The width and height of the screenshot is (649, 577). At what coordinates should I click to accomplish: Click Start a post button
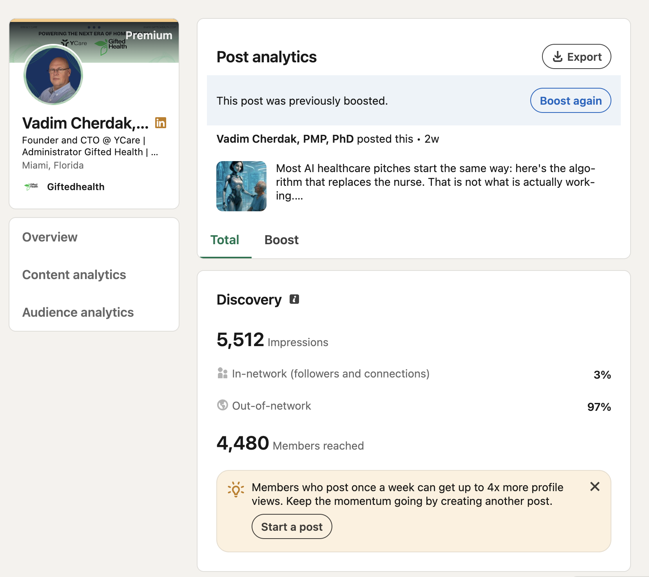(x=292, y=526)
